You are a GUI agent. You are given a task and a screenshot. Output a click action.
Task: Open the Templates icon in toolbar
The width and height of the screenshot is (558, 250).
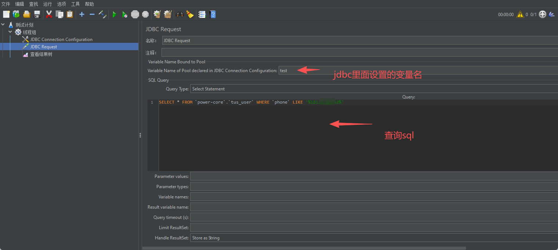pos(16,14)
